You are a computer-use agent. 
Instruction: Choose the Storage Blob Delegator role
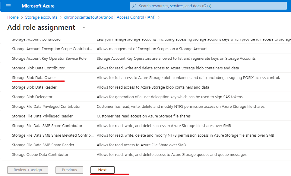(32, 97)
